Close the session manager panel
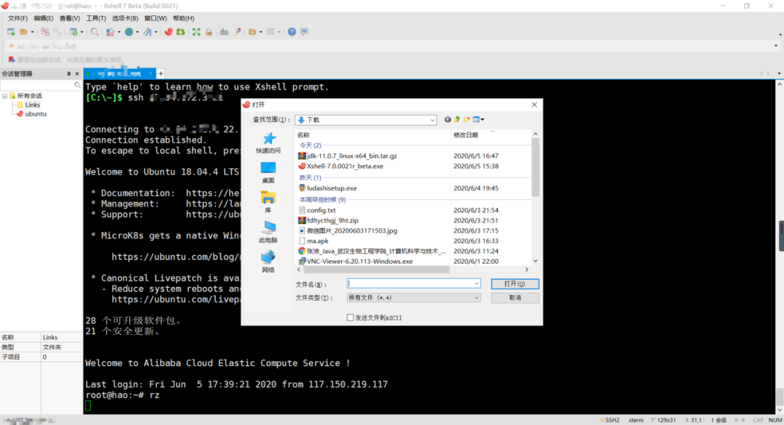This screenshot has height=425, width=784. [x=77, y=73]
